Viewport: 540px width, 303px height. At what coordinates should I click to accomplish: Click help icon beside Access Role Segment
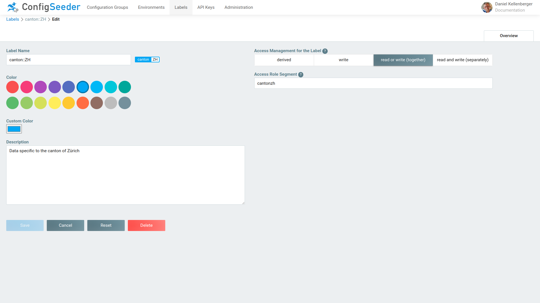301,75
